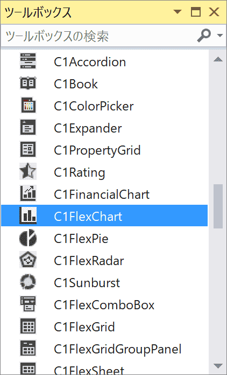
Task: Select the C1Accordion control icon
Action: tap(28, 61)
